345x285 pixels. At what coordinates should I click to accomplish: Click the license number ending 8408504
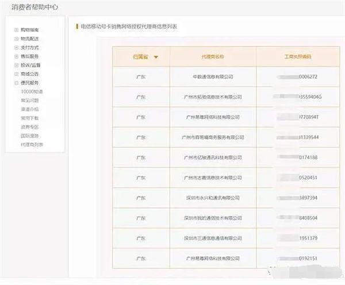click(x=297, y=218)
